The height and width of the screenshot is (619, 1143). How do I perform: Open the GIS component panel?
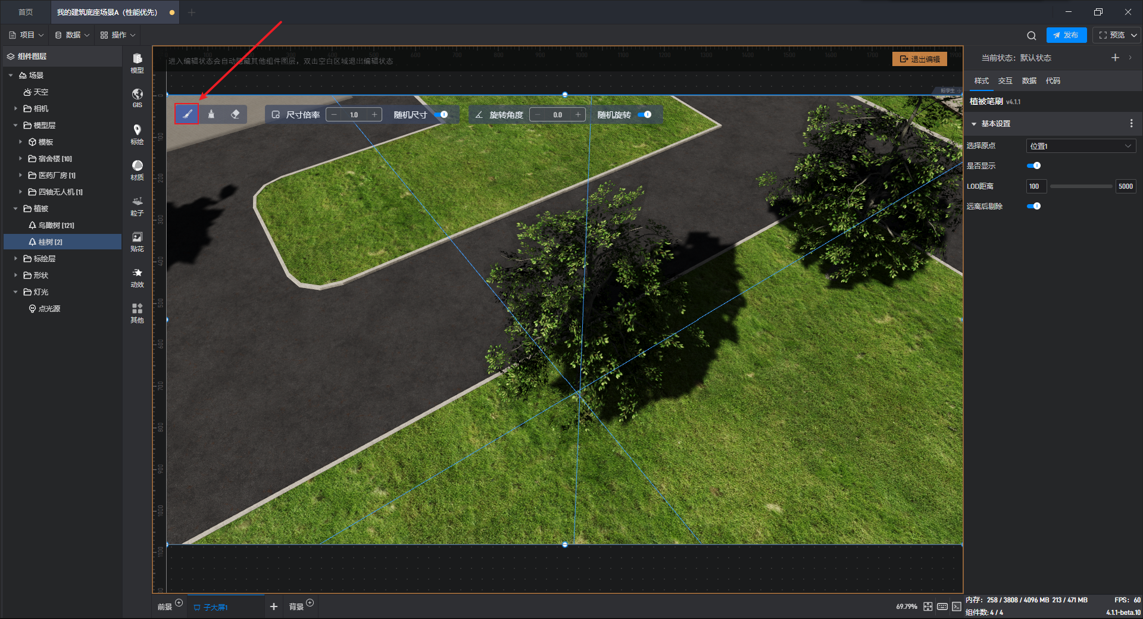(137, 98)
